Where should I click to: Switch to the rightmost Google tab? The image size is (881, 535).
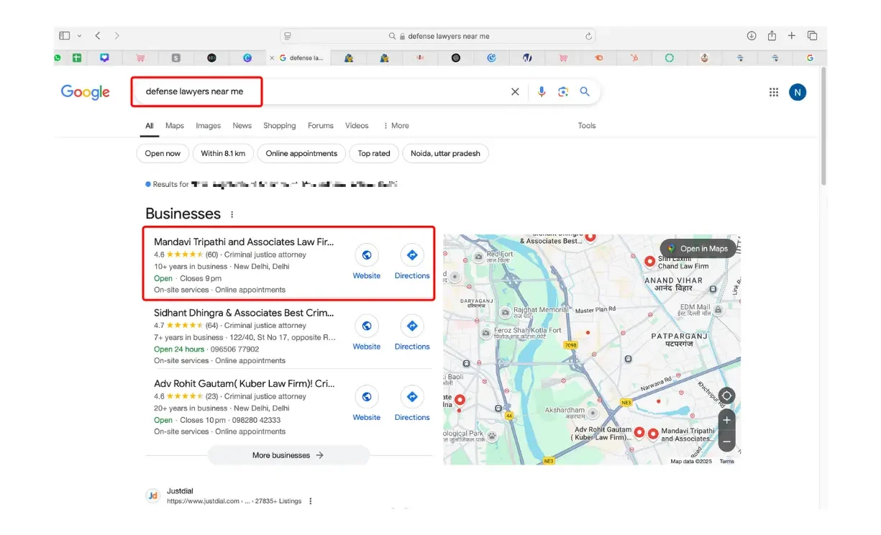click(810, 58)
